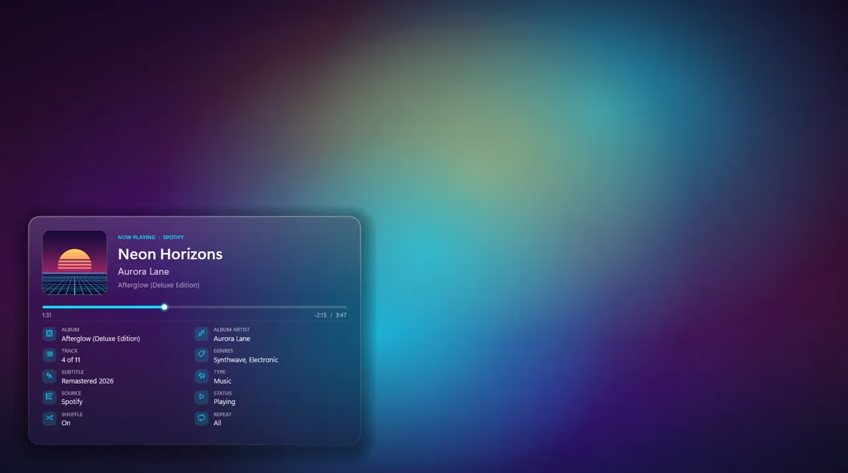Open the Aurora Lane artist name under the title

tap(143, 272)
